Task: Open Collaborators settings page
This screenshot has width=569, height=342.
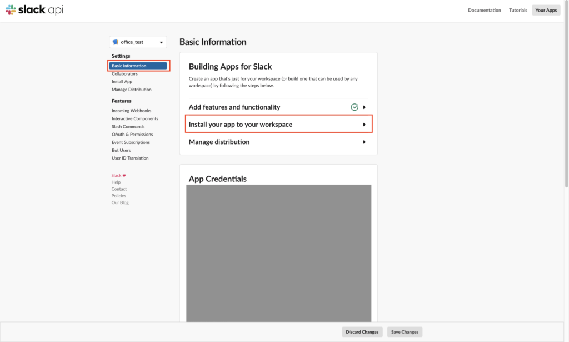Action: [x=124, y=74]
